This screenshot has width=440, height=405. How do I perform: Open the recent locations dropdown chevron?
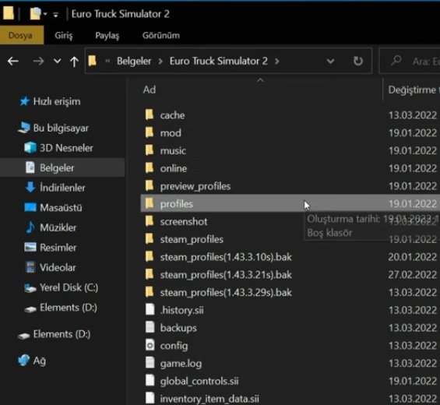tap(58, 61)
